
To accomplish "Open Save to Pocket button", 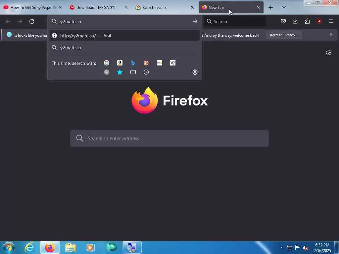I will [283, 21].
